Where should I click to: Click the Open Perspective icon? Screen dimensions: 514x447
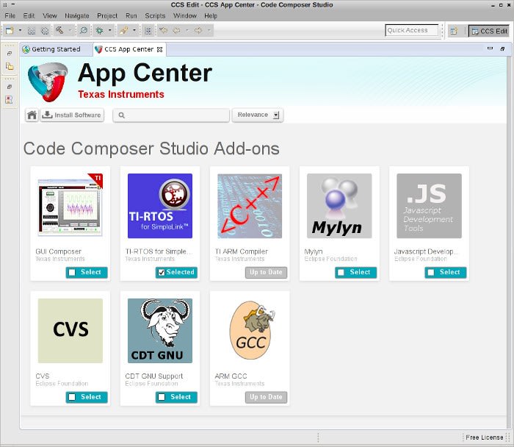[x=454, y=31]
